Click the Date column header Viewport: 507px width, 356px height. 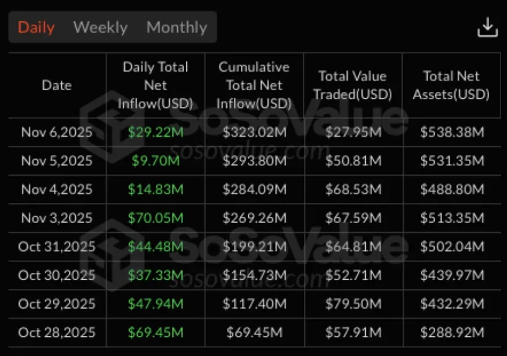[x=57, y=86]
